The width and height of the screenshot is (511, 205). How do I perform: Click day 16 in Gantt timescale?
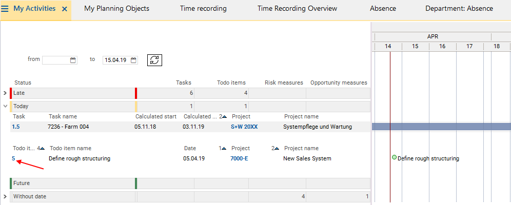tap(442, 47)
